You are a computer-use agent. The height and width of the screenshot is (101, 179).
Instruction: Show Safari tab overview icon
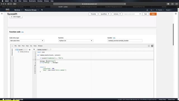[x=176, y=4]
